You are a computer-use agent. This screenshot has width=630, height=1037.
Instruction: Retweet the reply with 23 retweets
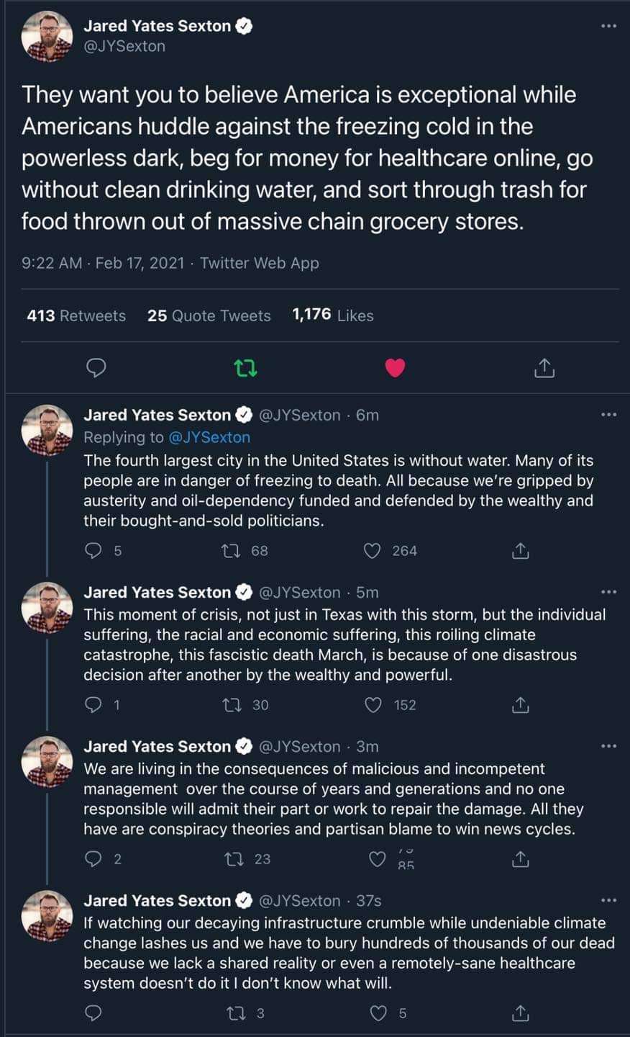[x=234, y=859]
